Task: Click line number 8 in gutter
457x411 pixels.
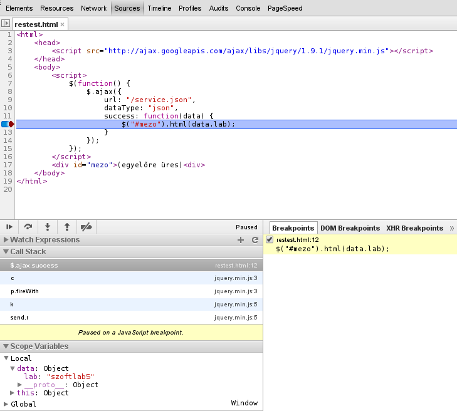Action: click(x=10, y=91)
